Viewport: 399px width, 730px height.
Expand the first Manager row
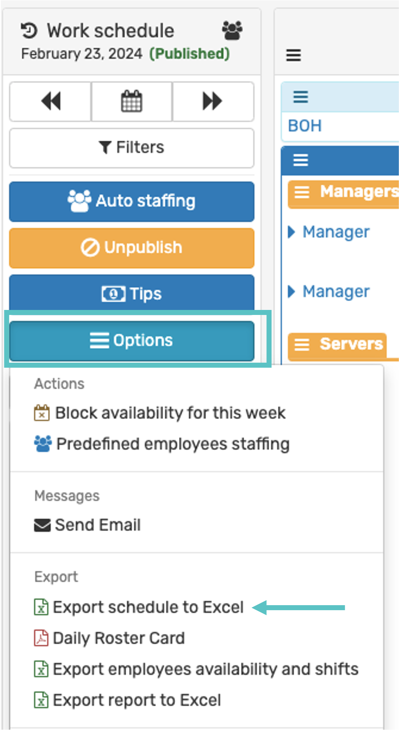click(x=291, y=232)
